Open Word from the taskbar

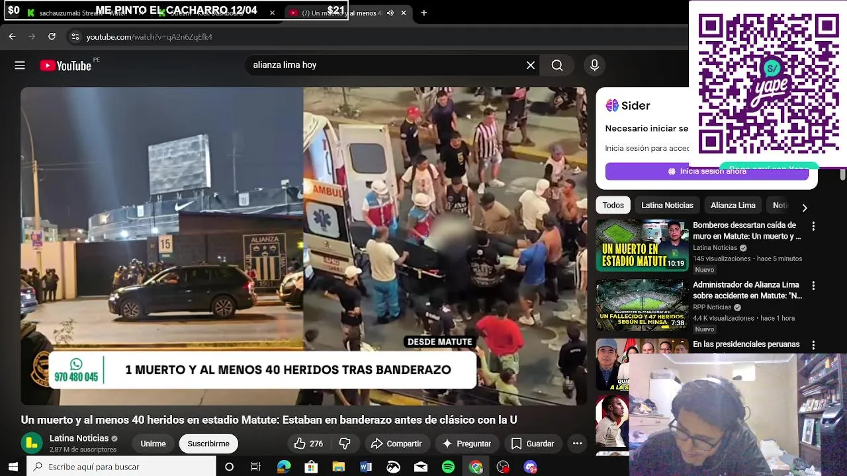click(x=366, y=467)
